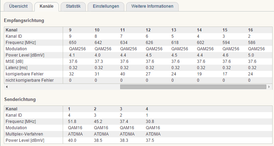
Task: Select the Power Level value 5.0
Action: [x=251, y=55]
